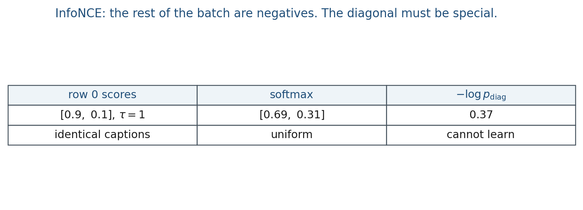Select the loss value '0.37' cell
The width and height of the screenshot is (583, 210).
pyautogui.click(x=481, y=115)
